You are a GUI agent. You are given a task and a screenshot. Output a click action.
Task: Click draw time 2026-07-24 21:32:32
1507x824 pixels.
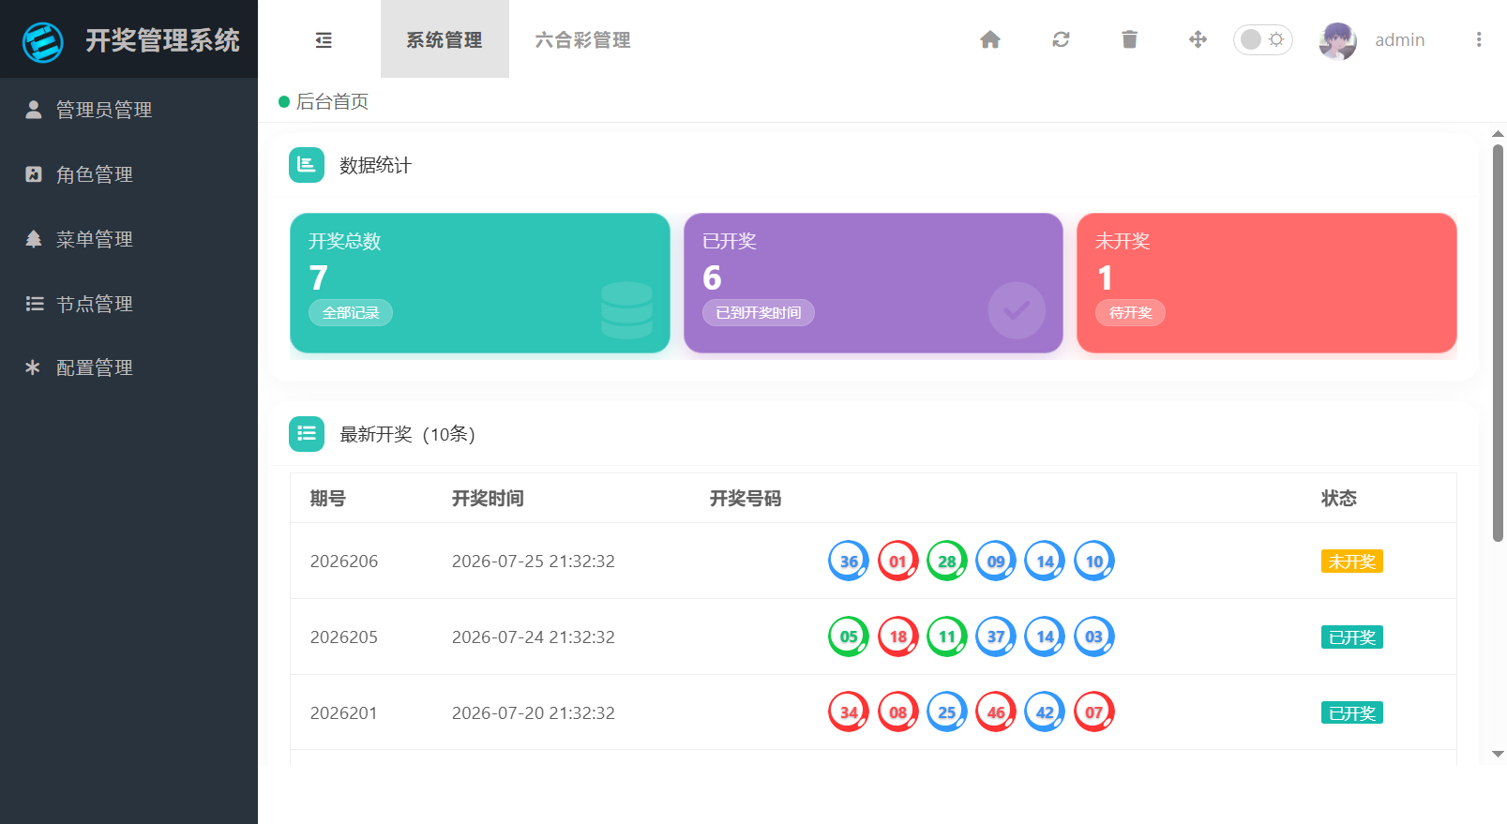pyautogui.click(x=534, y=637)
